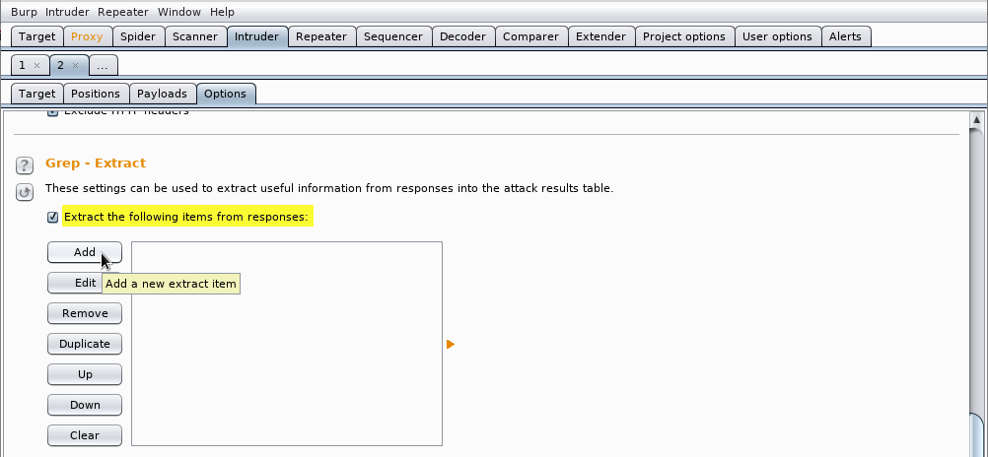Open the Repeater menu

[123, 12]
